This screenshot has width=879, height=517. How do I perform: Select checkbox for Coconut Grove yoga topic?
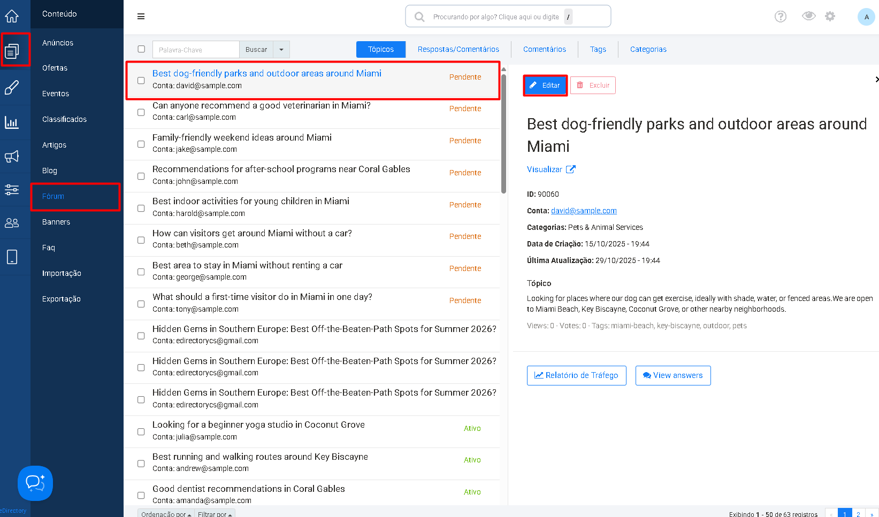click(x=141, y=431)
